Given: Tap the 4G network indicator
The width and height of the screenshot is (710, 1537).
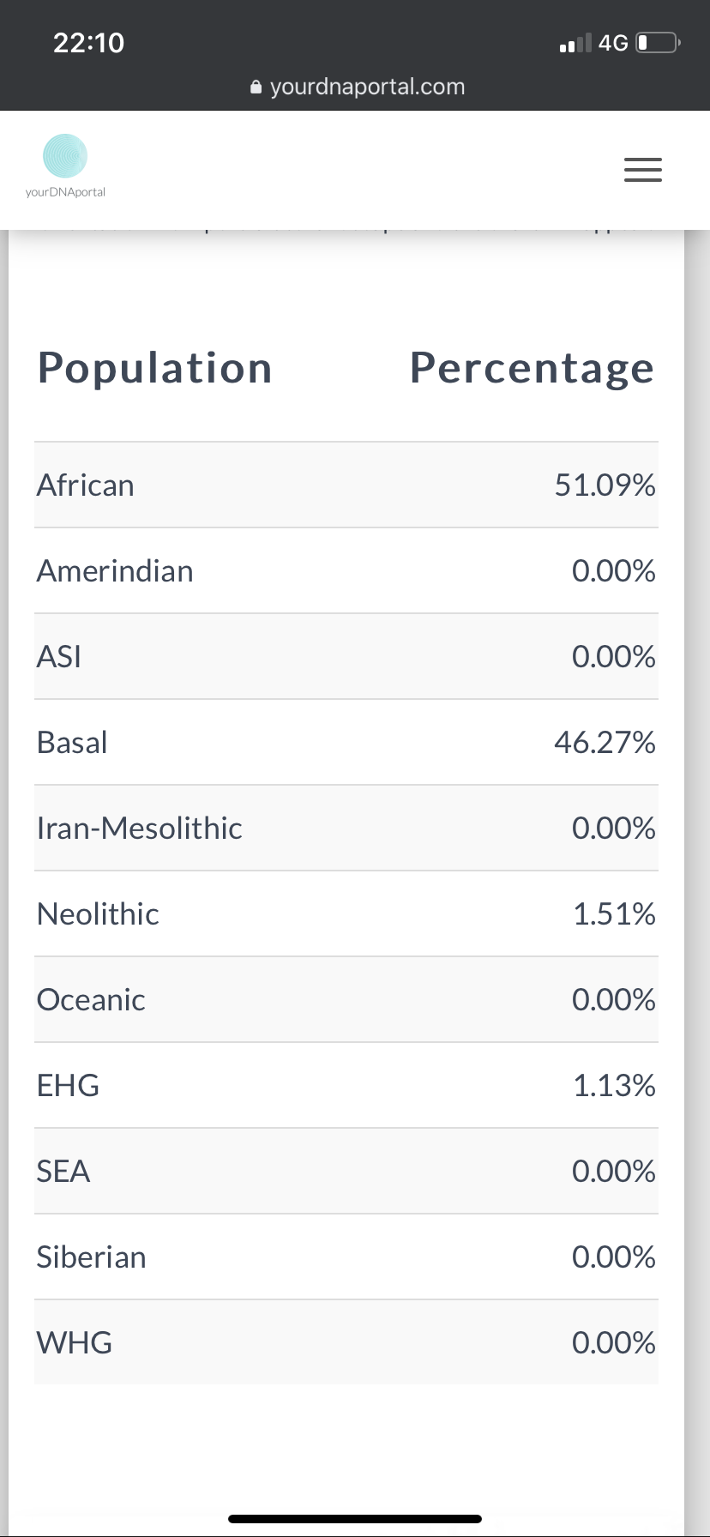Looking at the screenshot, I should coord(613,43).
